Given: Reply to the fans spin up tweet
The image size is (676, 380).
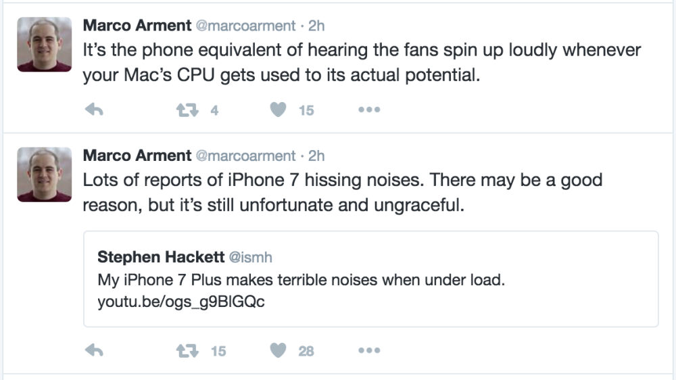Looking at the screenshot, I should tap(94, 110).
